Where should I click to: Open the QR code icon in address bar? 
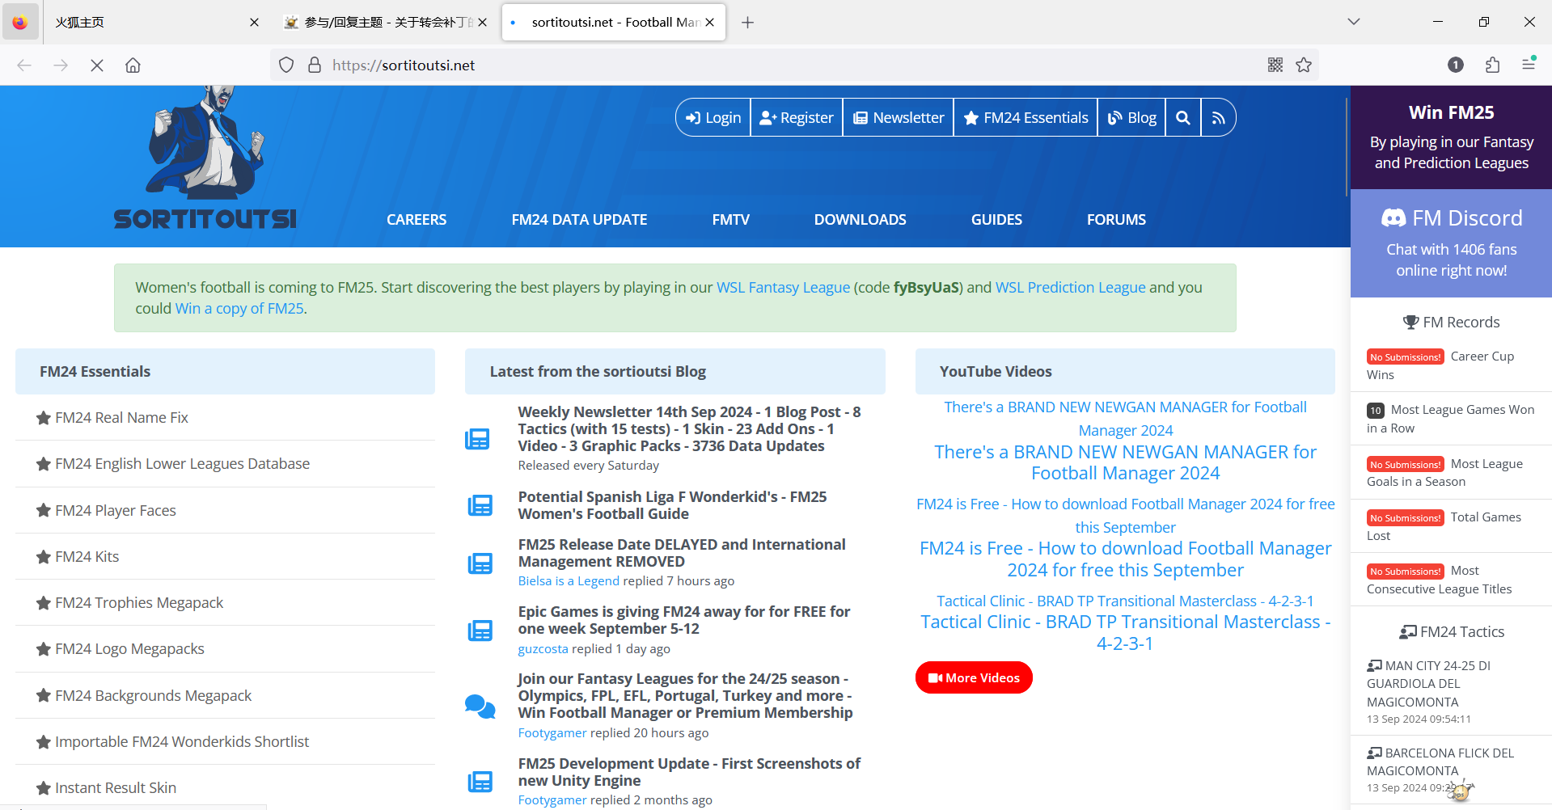pos(1275,65)
